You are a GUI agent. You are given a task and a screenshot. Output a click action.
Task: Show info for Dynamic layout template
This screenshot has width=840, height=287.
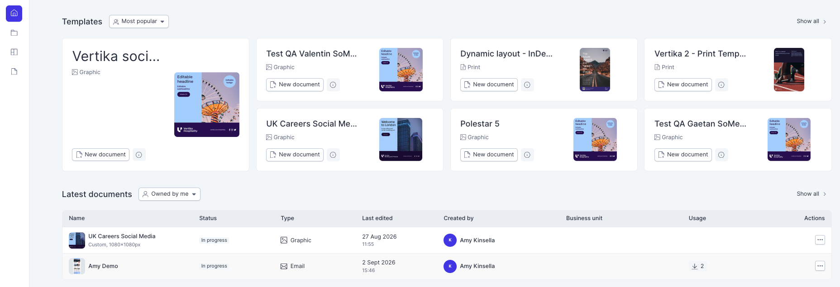pyautogui.click(x=527, y=85)
